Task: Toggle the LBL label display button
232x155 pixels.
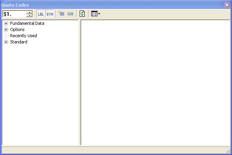Action: [41, 14]
